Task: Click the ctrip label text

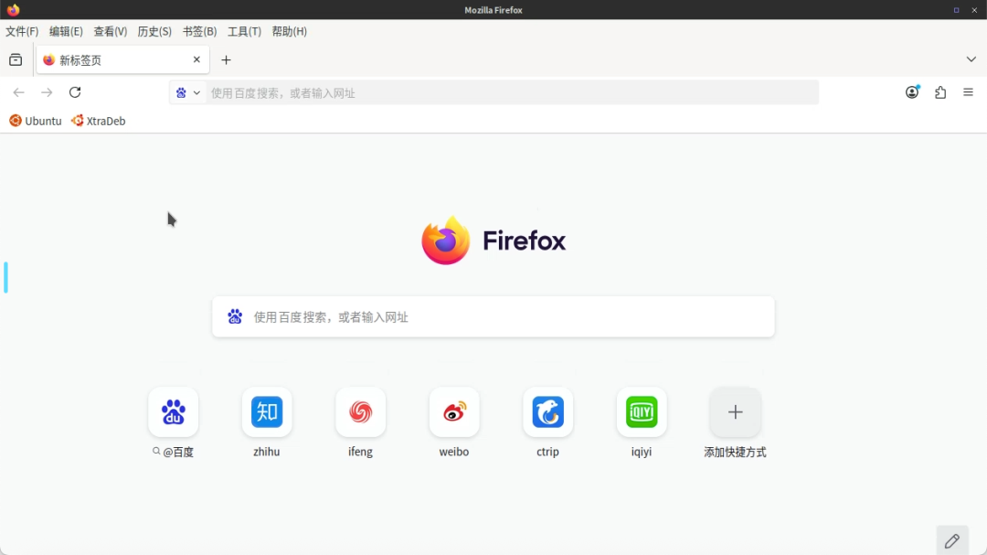Action: [547, 452]
